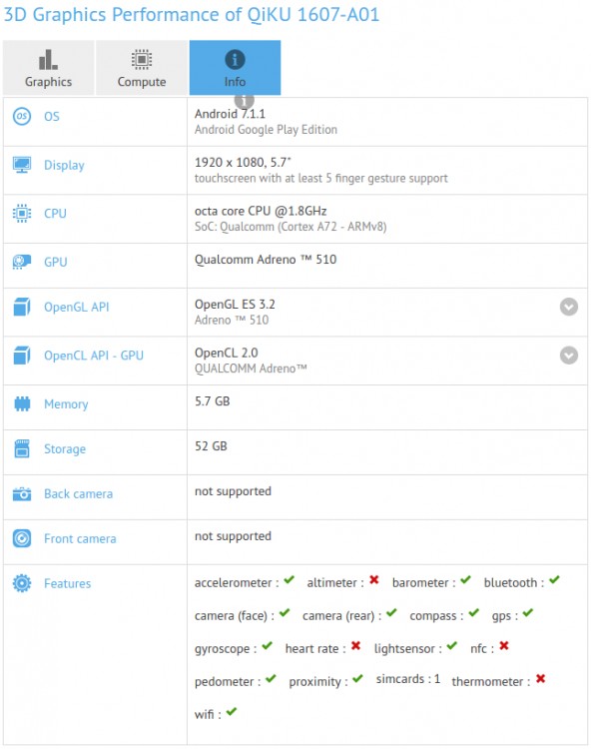Click the nfc red cross mark
Screen dimensions: 591x749
pyautogui.click(x=504, y=646)
